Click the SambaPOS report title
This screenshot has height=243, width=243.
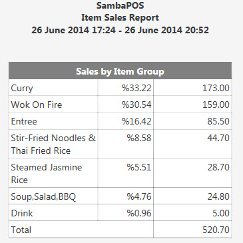pyautogui.click(x=120, y=5)
